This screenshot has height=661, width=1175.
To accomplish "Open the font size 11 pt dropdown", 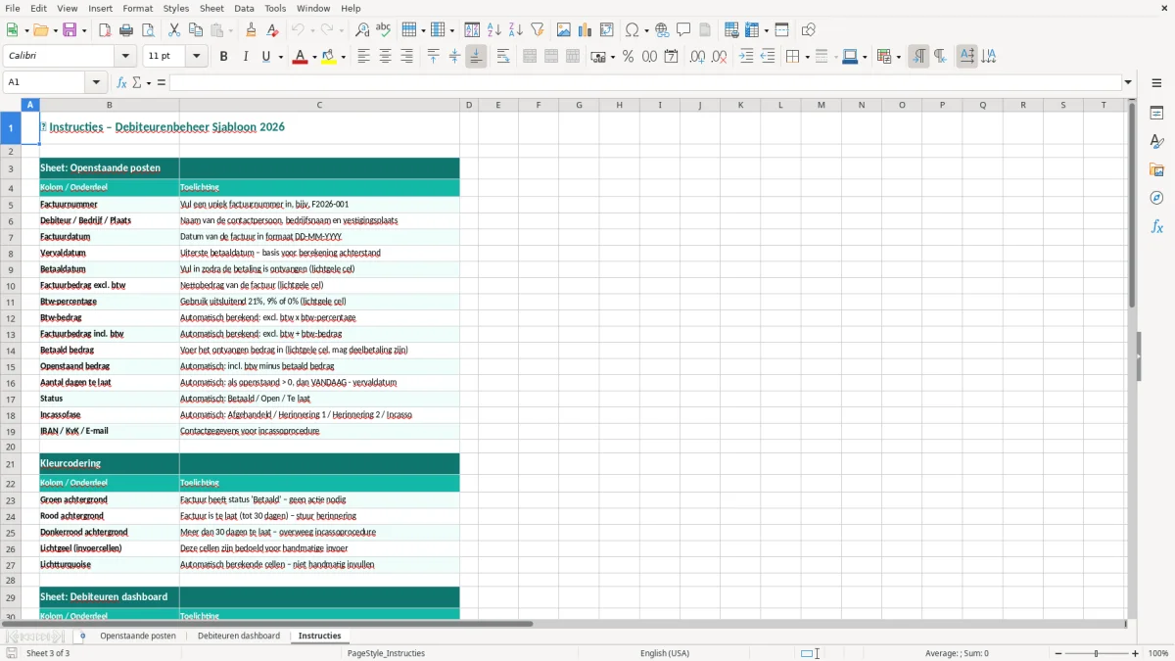I will (196, 57).
